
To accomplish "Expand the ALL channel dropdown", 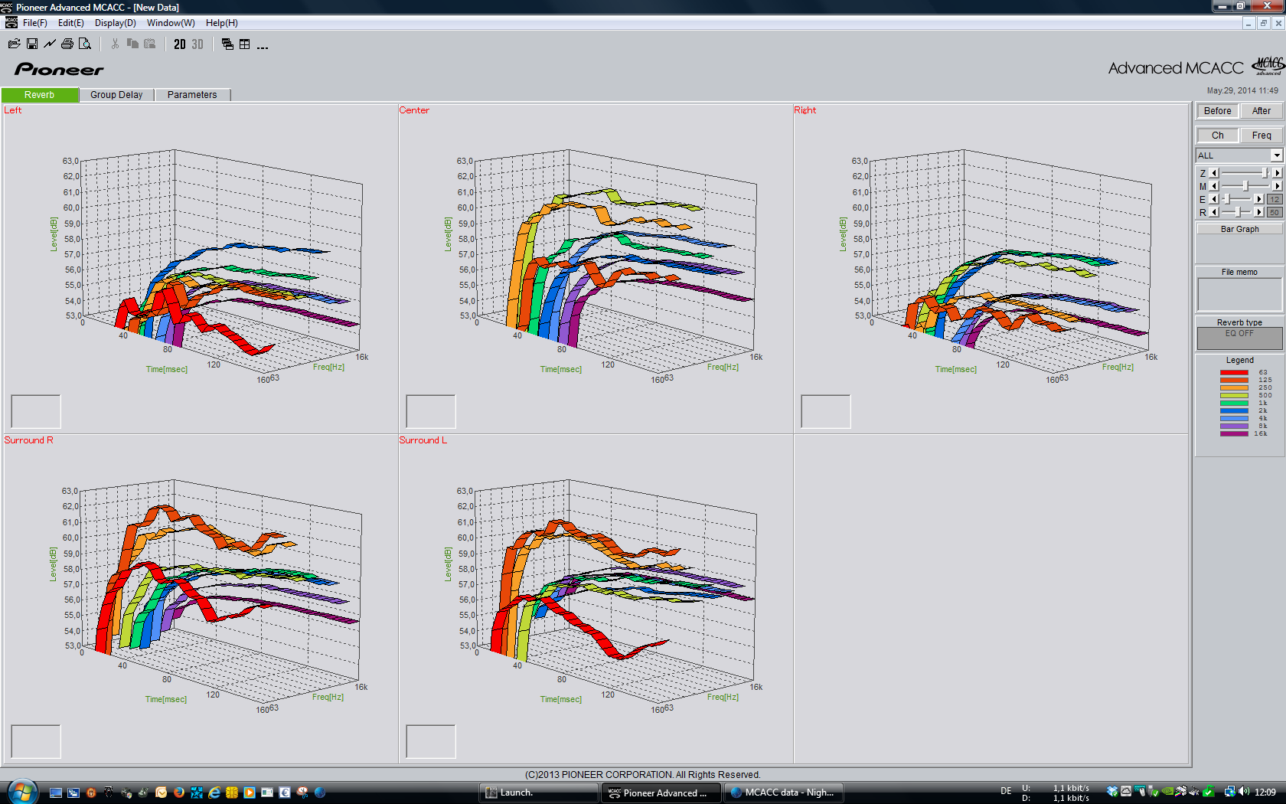I will click(1276, 155).
